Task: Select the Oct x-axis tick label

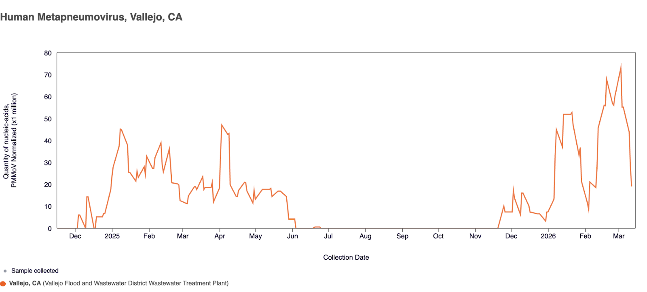Action: 438,236
